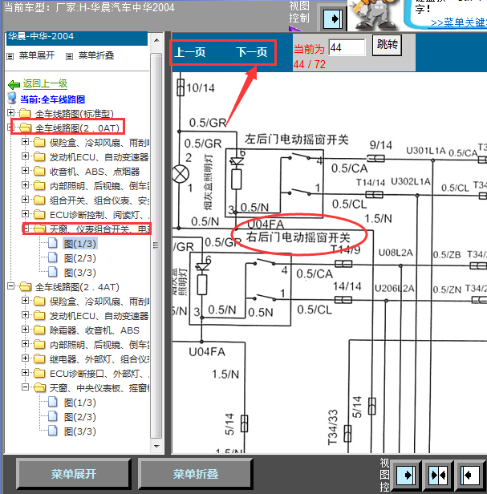Expand 组合开关、组合仪表 folder
The width and height of the screenshot is (487, 494).
click(x=25, y=200)
